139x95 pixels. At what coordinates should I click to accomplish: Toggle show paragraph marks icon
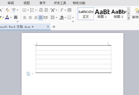[x=62, y=10]
